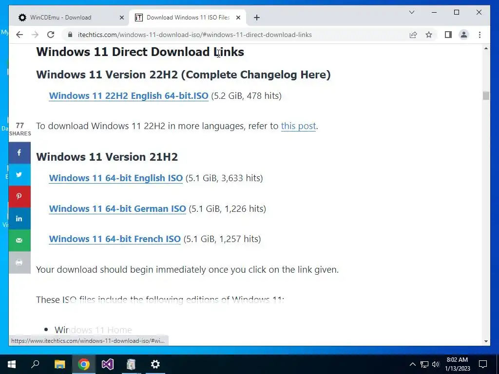The height and width of the screenshot is (374, 499).
Task: Open network status tray icon
Action: click(424, 364)
